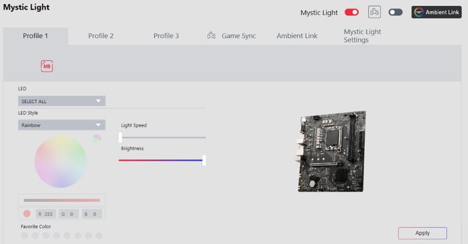The width and height of the screenshot is (468, 244).
Task: Click the current red color preview dot
Action: pyautogui.click(x=27, y=214)
